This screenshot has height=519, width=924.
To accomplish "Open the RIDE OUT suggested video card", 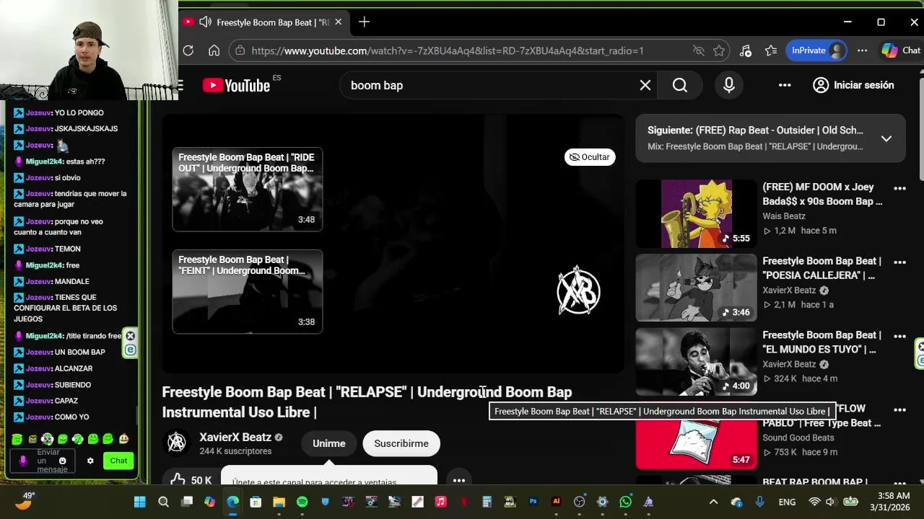I will click(x=248, y=189).
